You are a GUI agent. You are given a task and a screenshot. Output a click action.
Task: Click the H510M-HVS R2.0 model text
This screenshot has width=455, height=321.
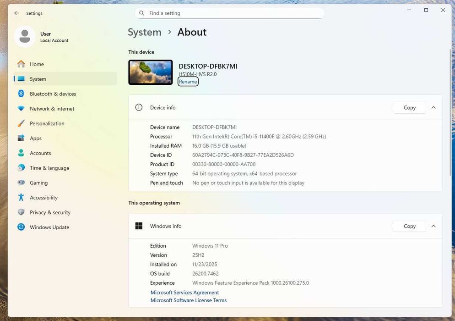pyautogui.click(x=197, y=74)
